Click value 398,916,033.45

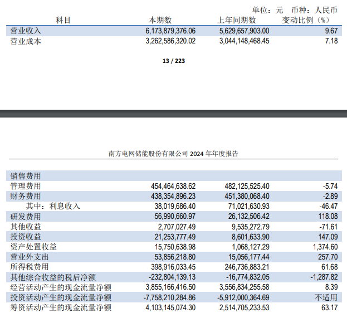173,267
